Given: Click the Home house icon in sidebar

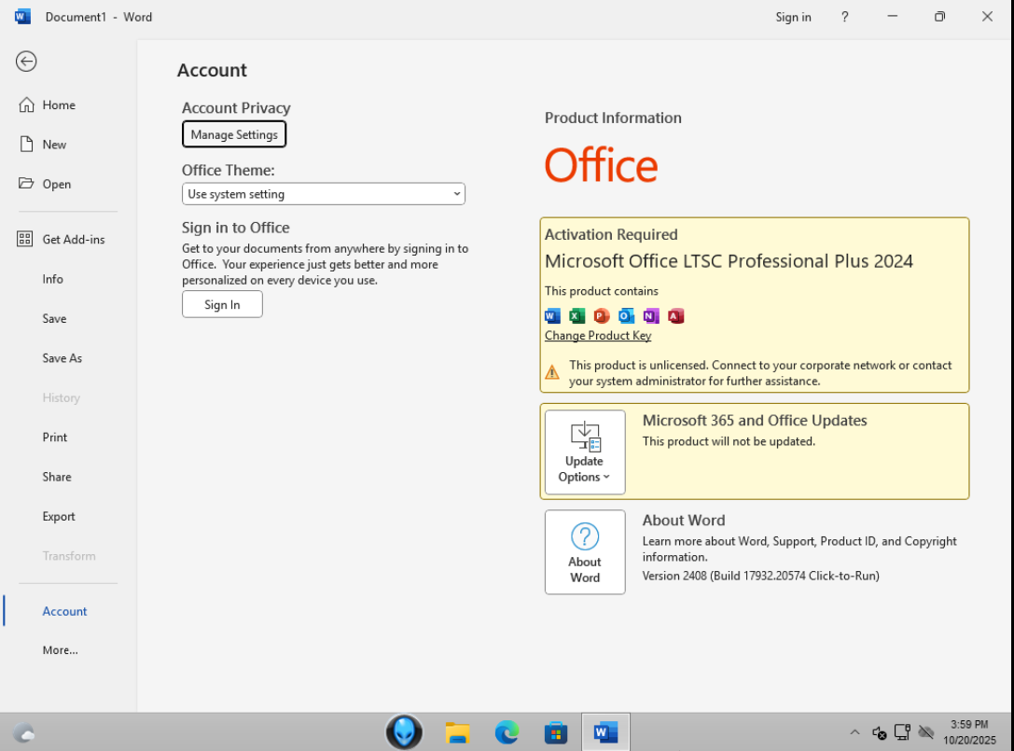Looking at the screenshot, I should 26,104.
